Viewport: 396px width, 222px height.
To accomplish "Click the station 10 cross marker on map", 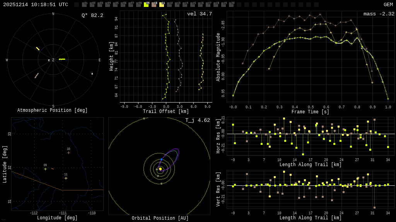I will (68, 153).
